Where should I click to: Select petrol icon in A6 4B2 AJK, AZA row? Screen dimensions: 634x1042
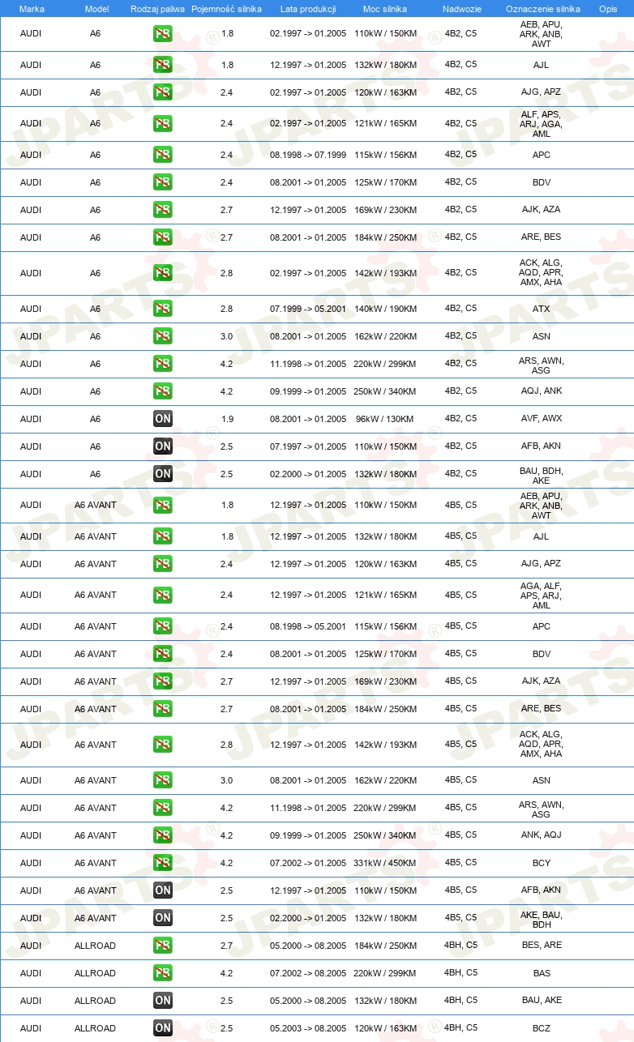[163, 210]
